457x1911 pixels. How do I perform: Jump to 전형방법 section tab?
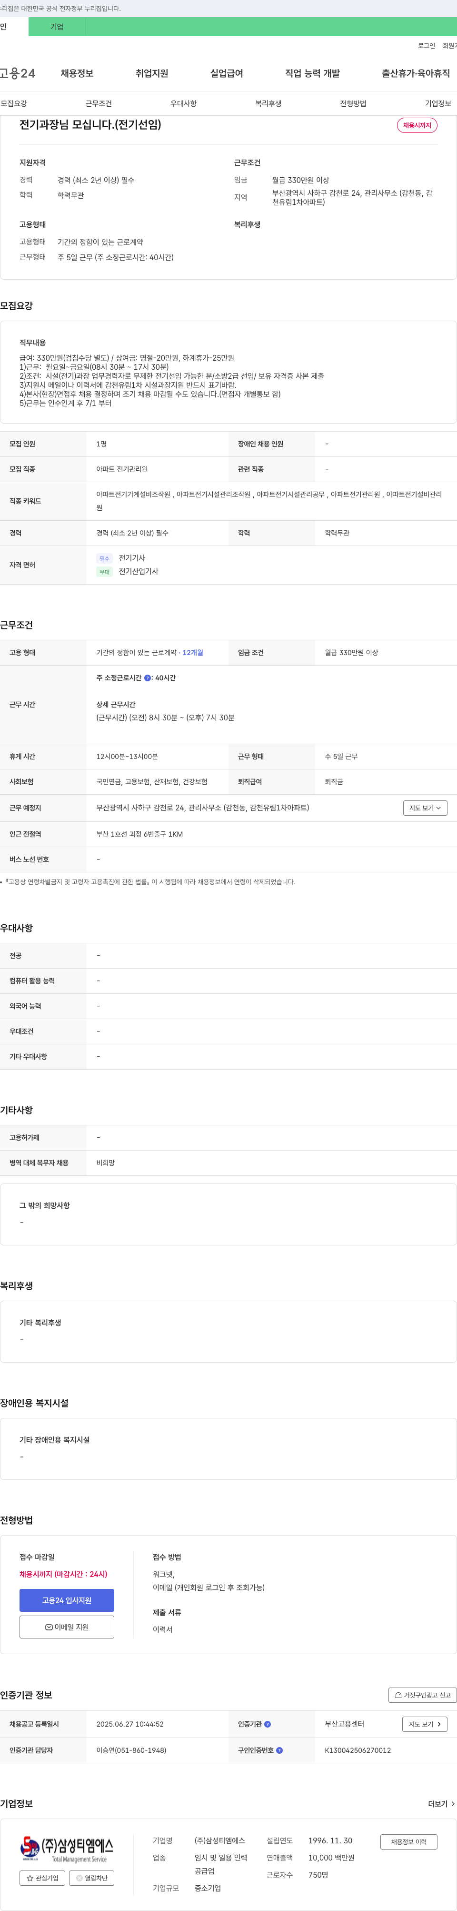tap(353, 103)
